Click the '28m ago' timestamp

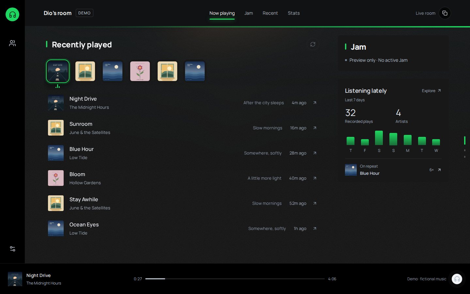pos(298,153)
